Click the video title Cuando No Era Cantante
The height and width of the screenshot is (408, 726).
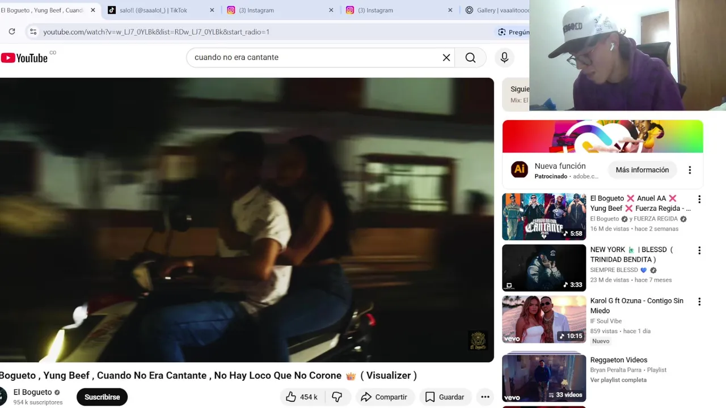(208, 375)
